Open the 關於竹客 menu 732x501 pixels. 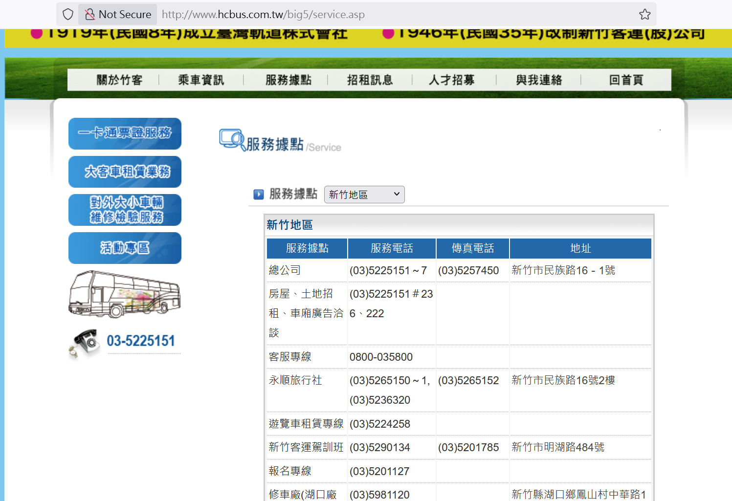coord(119,80)
